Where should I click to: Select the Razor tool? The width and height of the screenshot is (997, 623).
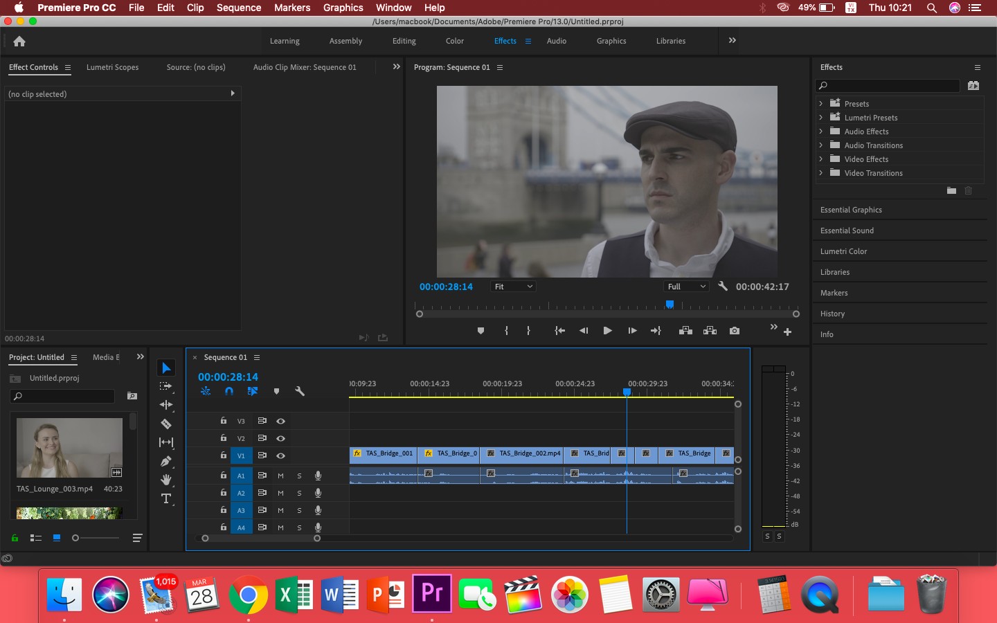coord(166,424)
